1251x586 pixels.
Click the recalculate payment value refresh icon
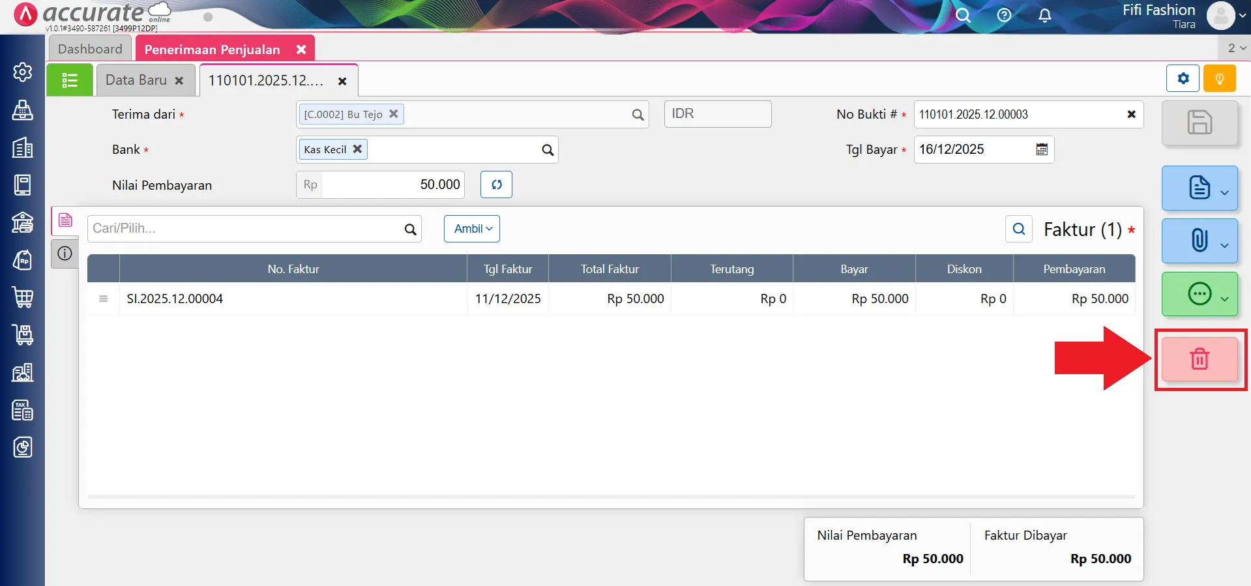pos(496,184)
